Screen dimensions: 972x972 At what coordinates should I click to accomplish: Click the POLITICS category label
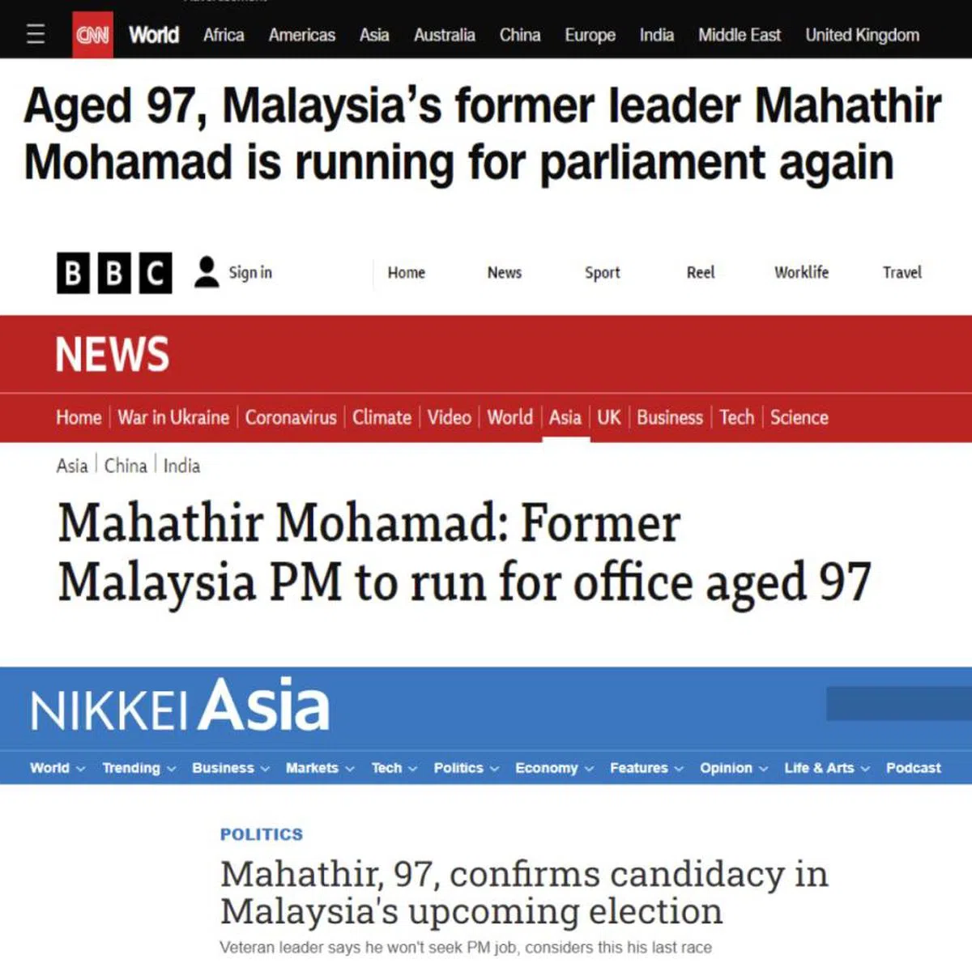tap(262, 834)
